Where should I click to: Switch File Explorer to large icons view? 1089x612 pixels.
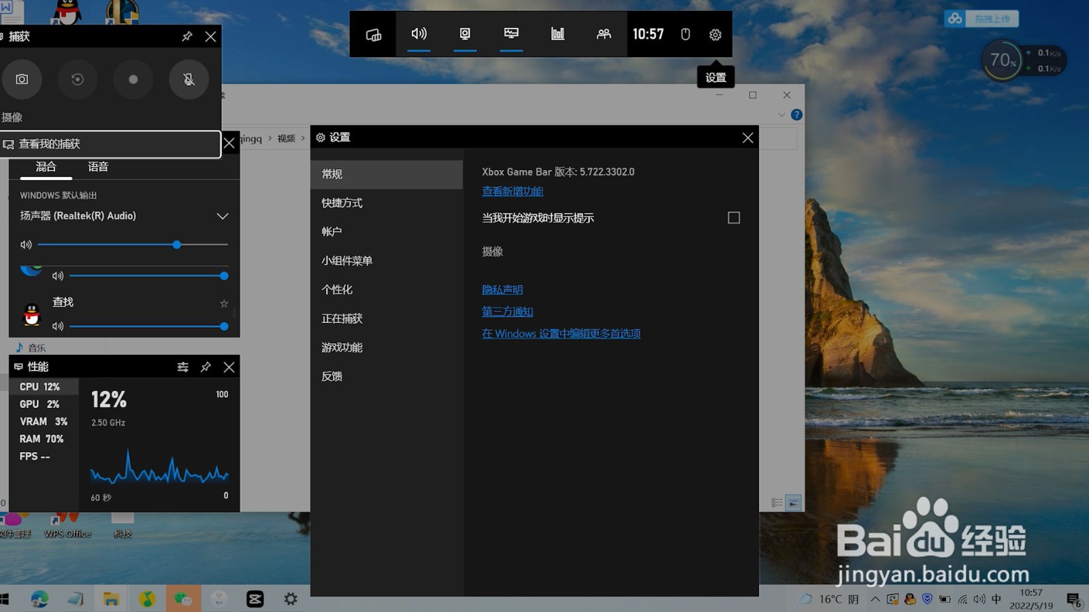(794, 503)
